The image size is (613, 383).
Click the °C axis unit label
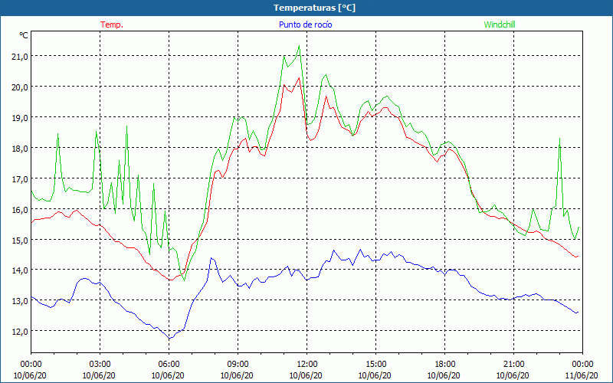click(24, 35)
